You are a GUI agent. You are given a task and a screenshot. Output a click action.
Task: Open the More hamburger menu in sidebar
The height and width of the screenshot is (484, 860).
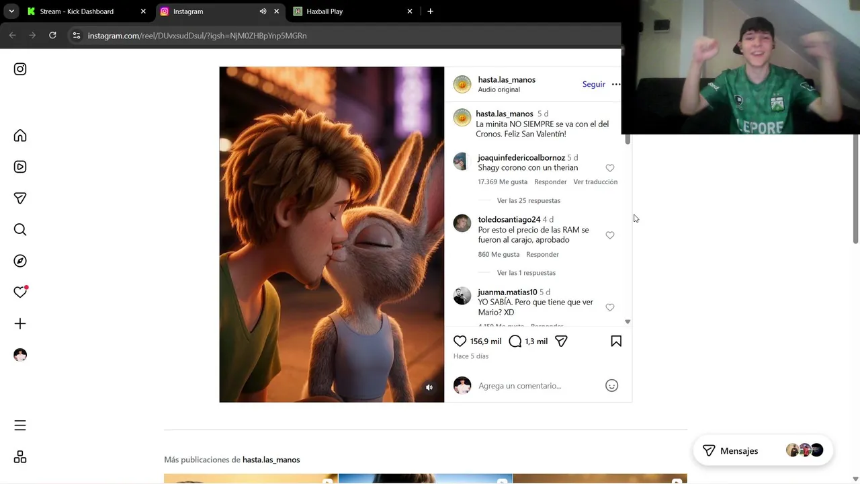(20, 426)
